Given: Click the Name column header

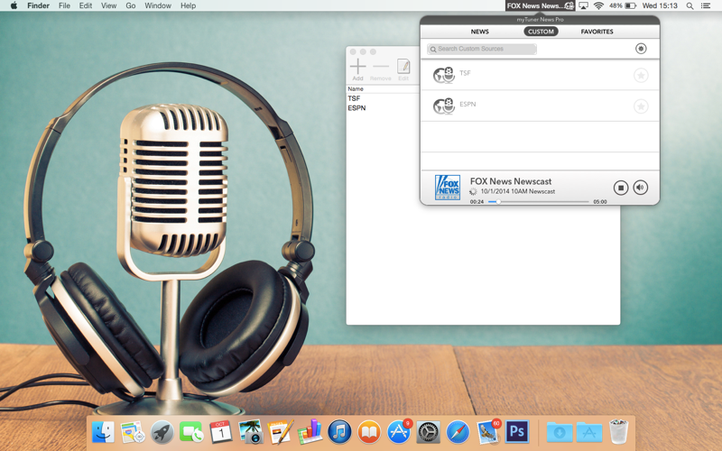Looking at the screenshot, I should (x=356, y=88).
